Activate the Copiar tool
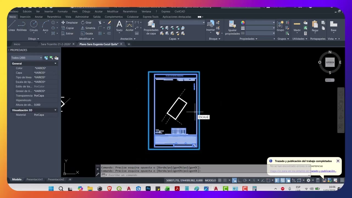 coord(68,28)
